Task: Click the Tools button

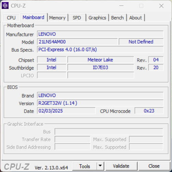Action: click(84, 166)
